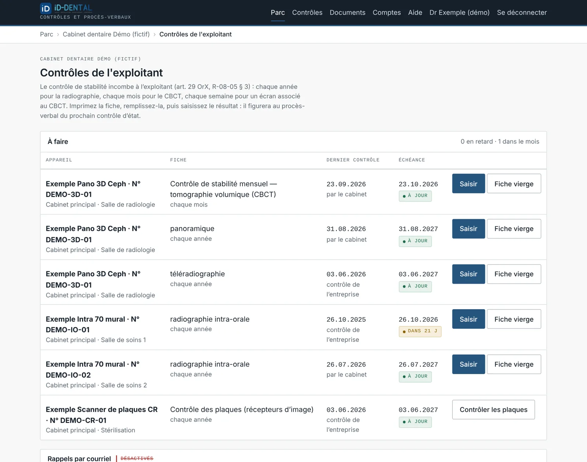This screenshot has height=462, width=587.
Task: Get Fiche vierge for the CBCT stability check
Action: 514,184
